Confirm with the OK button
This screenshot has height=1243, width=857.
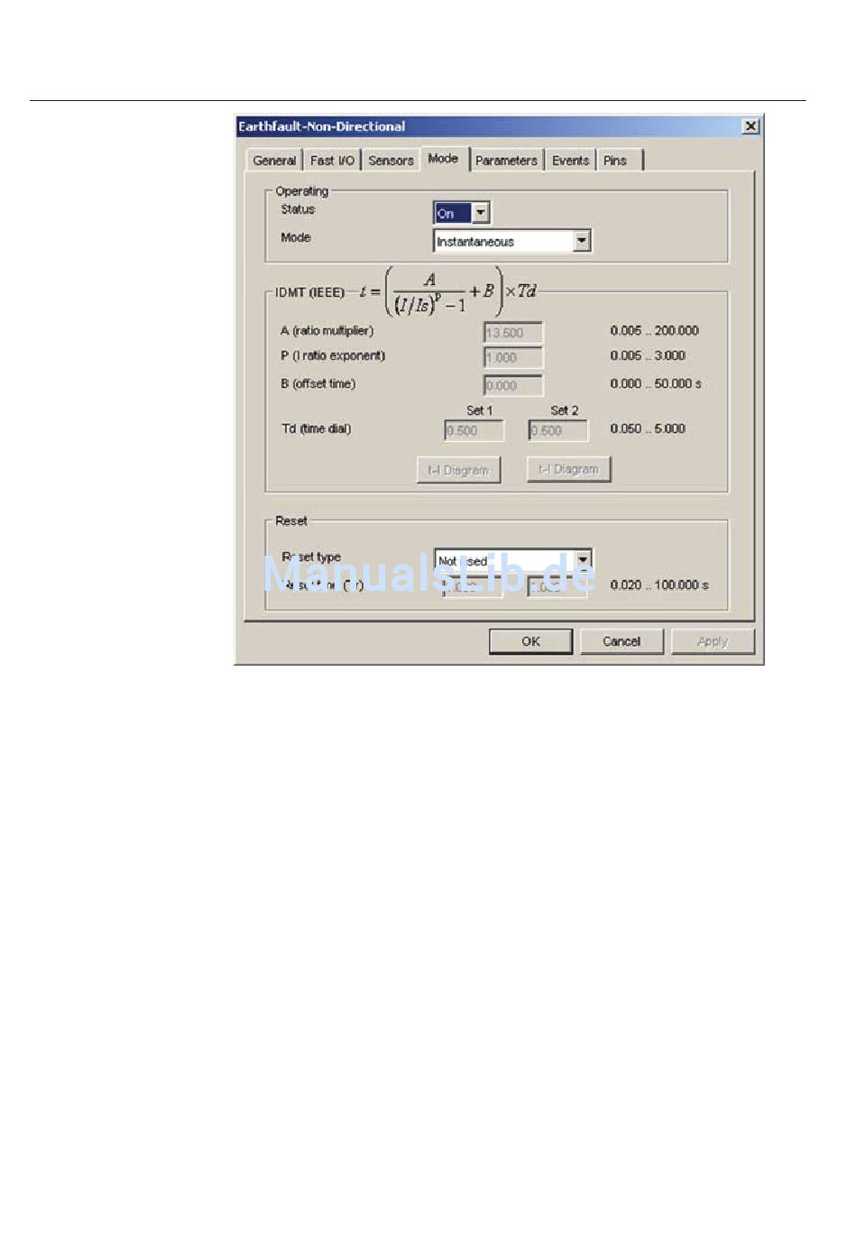530,641
